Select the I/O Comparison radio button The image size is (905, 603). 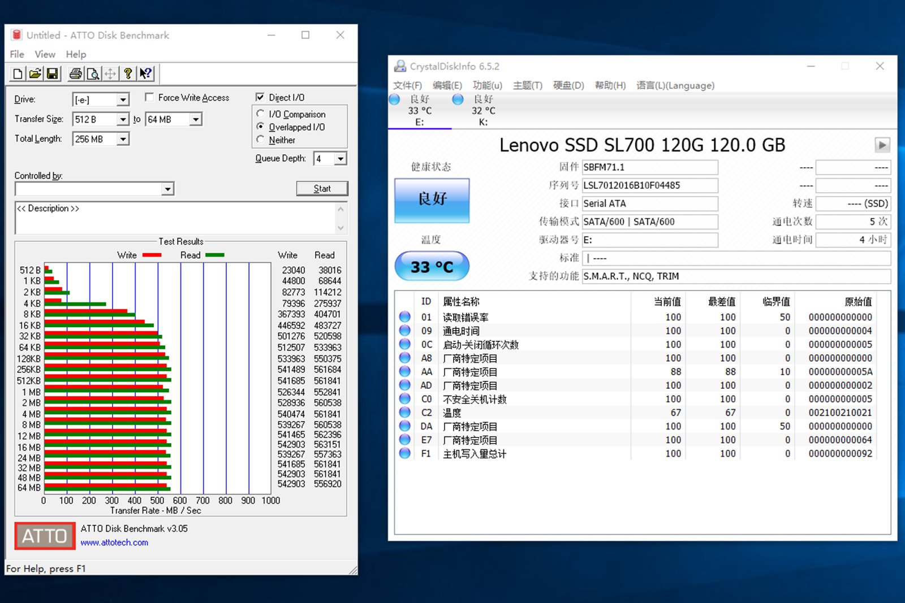tap(261, 114)
